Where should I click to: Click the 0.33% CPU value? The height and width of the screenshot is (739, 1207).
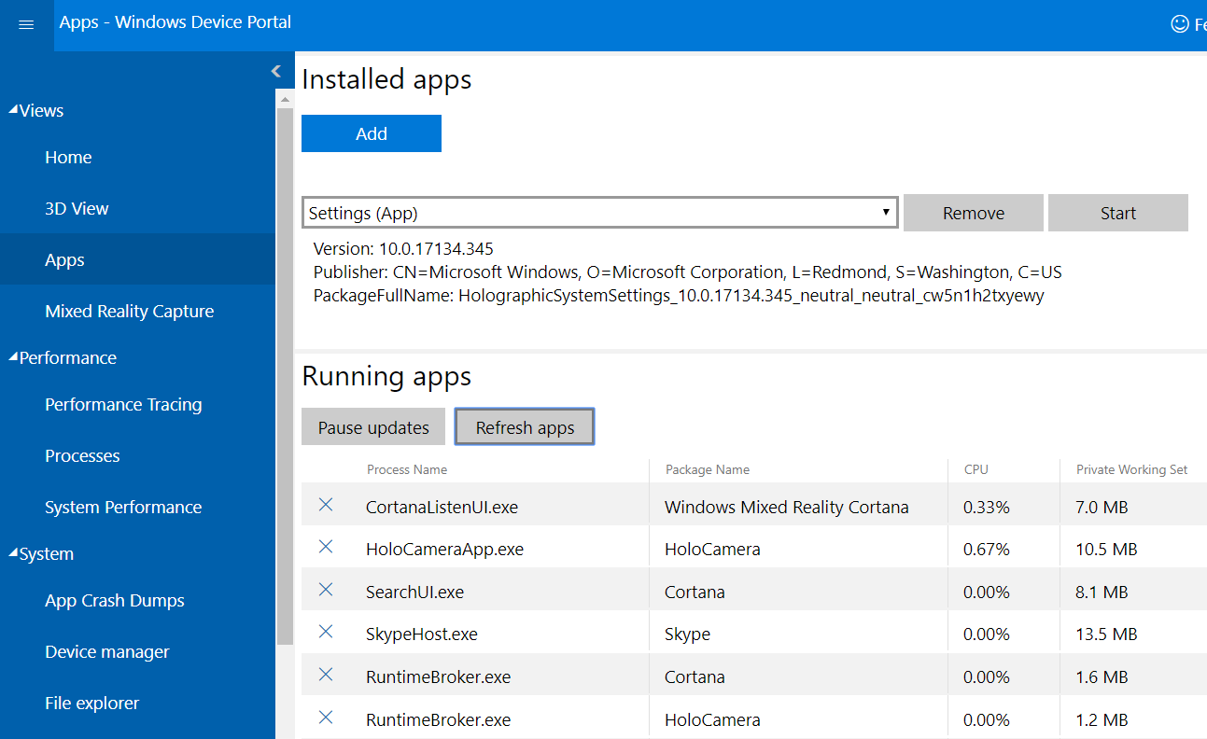click(x=987, y=508)
